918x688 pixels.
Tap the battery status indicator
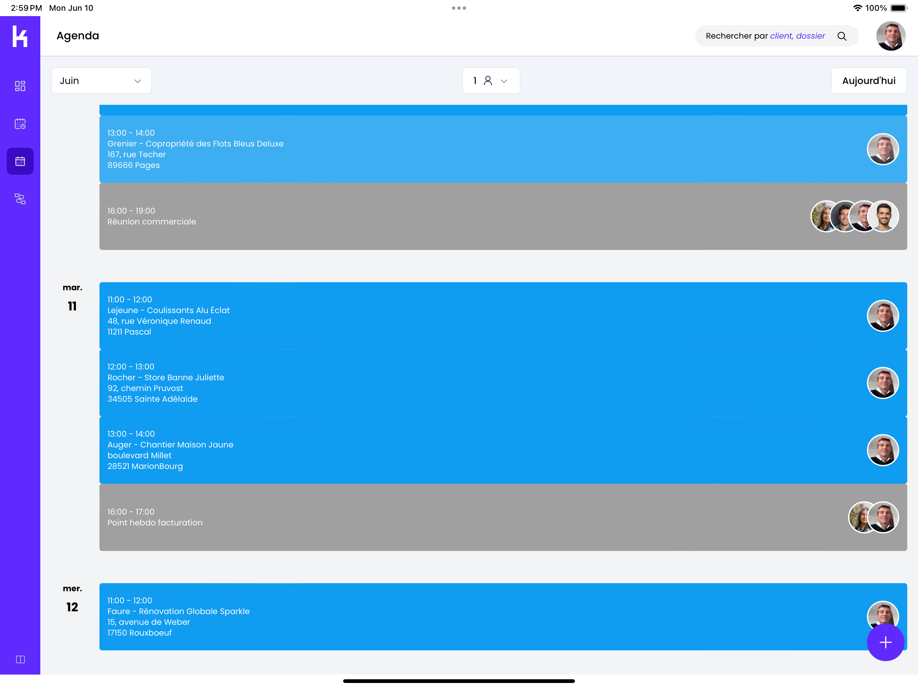point(899,8)
